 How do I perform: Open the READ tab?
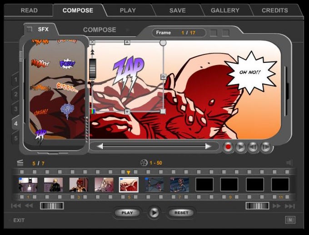pyautogui.click(x=29, y=10)
